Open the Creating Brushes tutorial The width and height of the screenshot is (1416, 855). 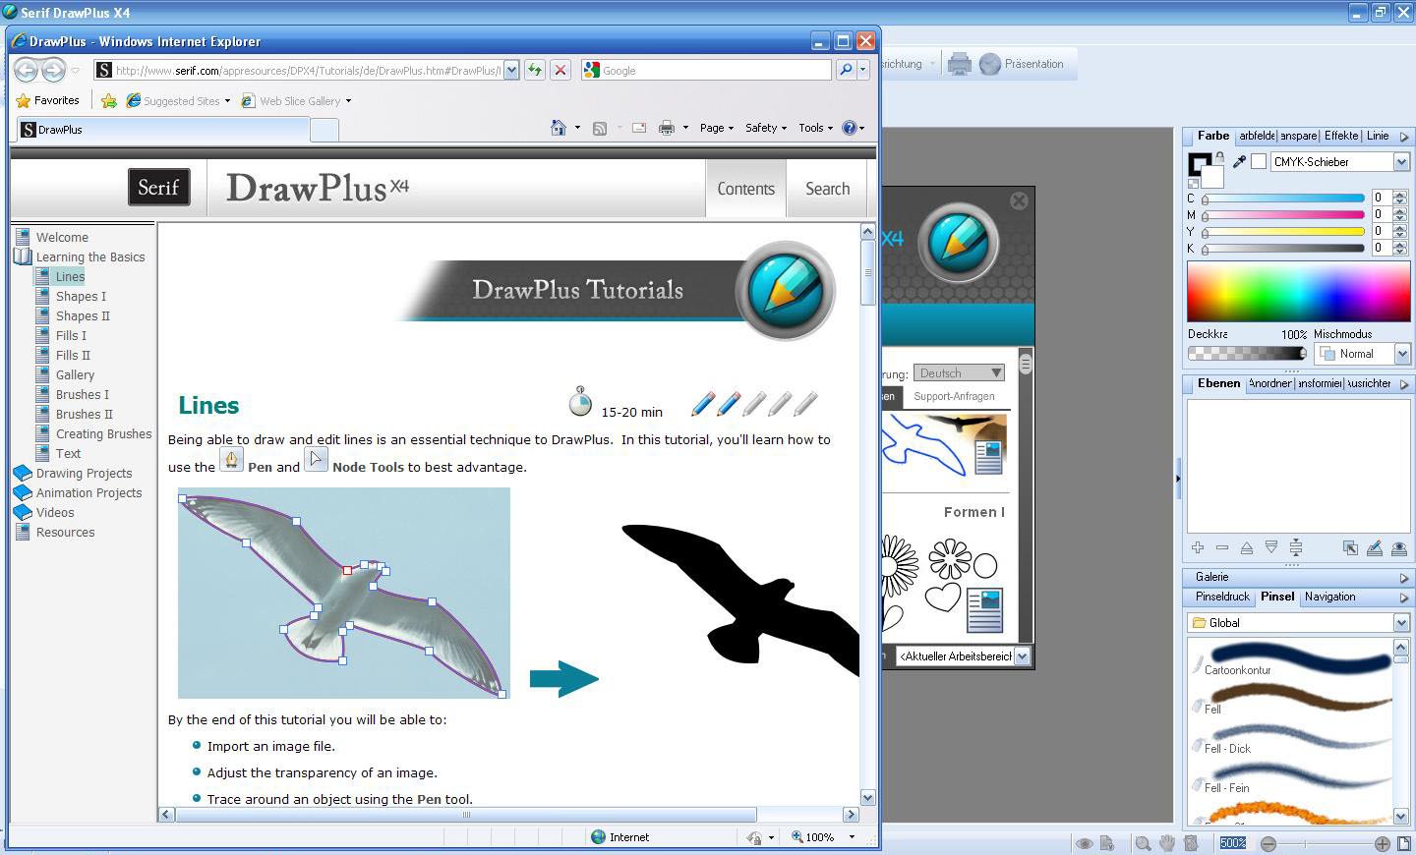tap(103, 434)
